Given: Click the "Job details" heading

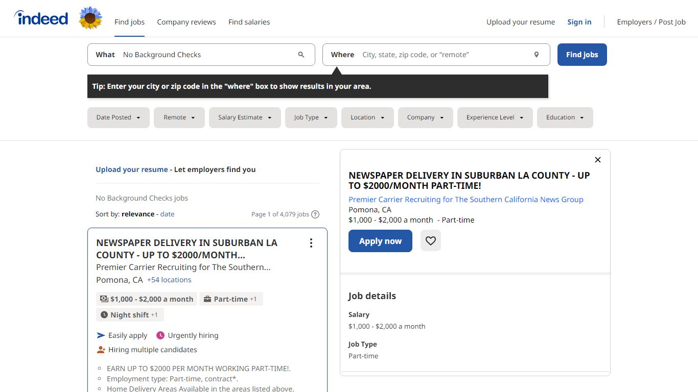Looking at the screenshot, I should [372, 296].
